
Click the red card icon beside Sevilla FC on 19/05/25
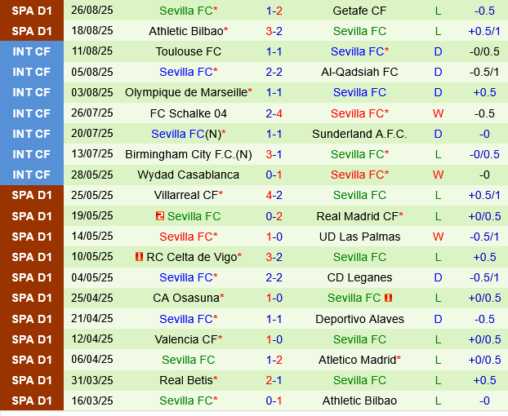click(x=160, y=216)
